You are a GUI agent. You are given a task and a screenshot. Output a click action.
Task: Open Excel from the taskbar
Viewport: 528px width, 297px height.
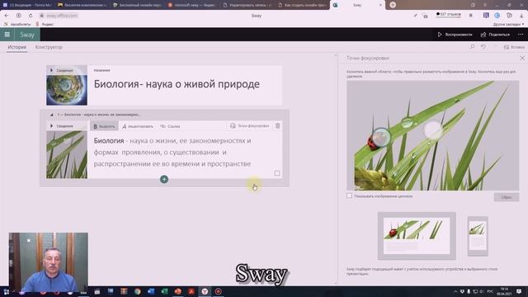[164, 291]
